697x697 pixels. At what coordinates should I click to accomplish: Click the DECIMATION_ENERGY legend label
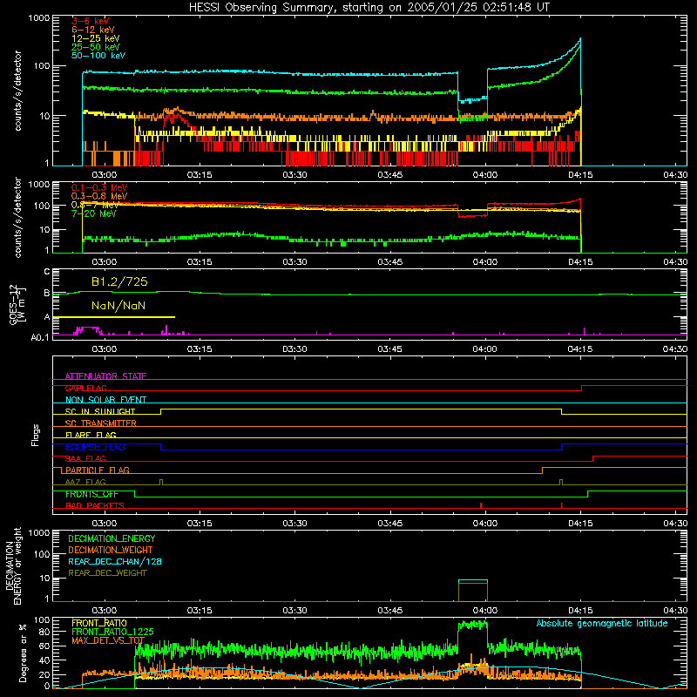tap(112, 538)
